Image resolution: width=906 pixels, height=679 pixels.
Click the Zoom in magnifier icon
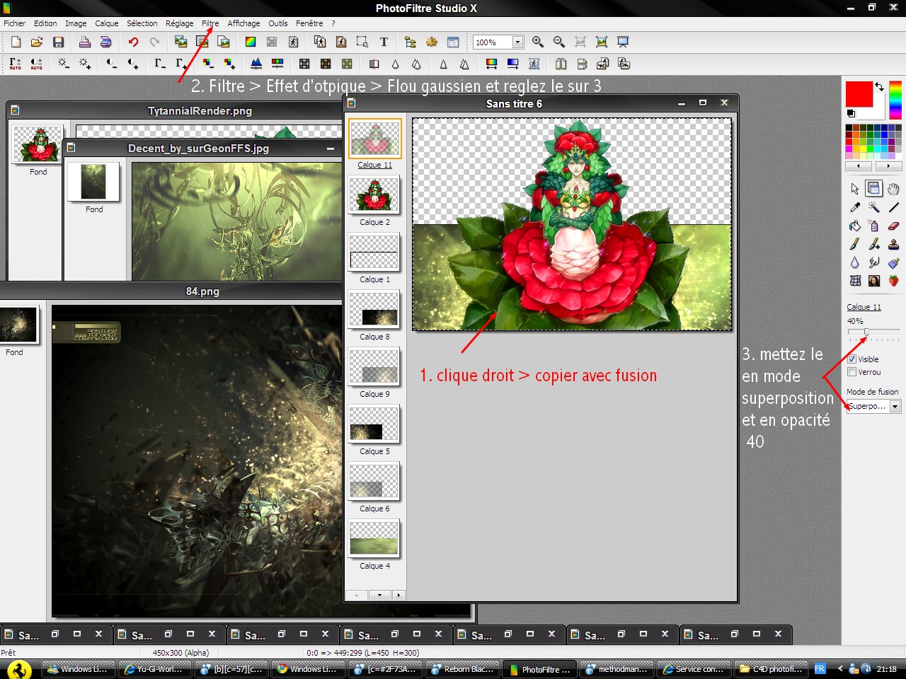538,42
